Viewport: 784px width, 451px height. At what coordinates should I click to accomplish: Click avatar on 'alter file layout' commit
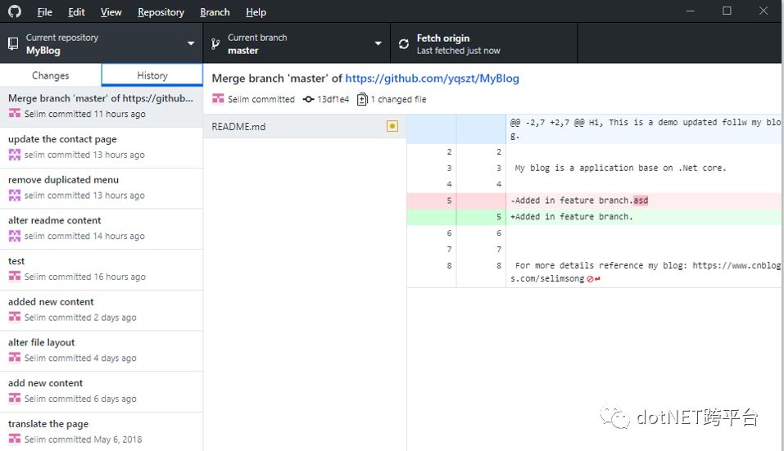tap(15, 358)
